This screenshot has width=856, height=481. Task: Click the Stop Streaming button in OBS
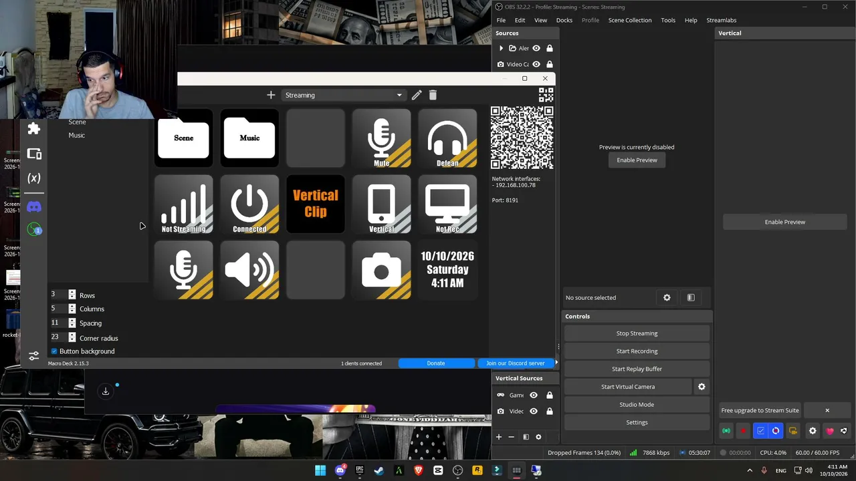tap(637, 333)
